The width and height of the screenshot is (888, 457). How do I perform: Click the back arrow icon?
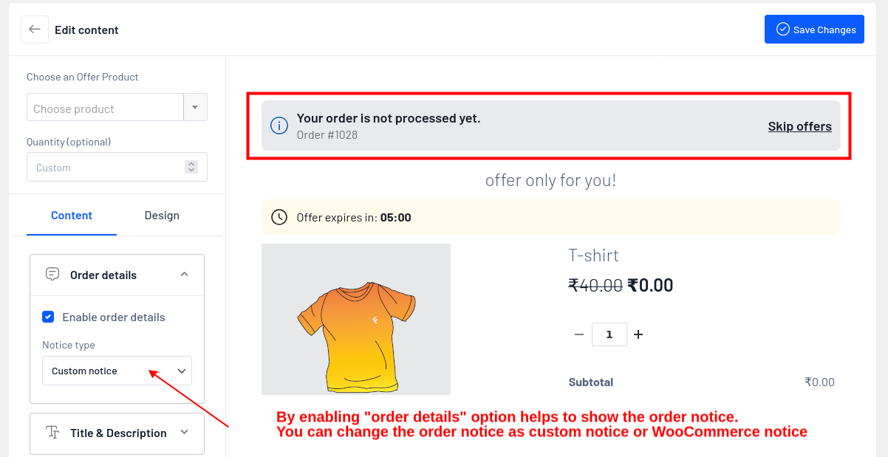point(35,30)
